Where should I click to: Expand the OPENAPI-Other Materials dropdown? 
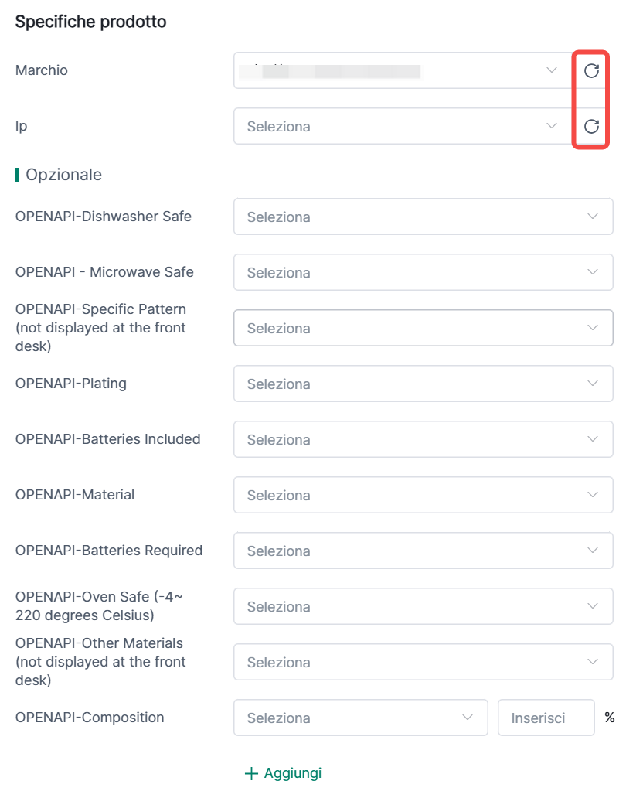click(423, 663)
